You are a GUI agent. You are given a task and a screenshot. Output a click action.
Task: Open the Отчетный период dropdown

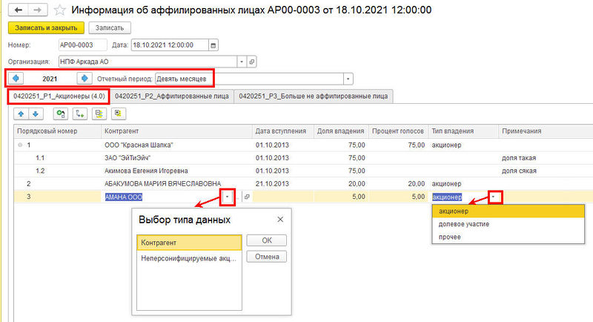point(348,78)
